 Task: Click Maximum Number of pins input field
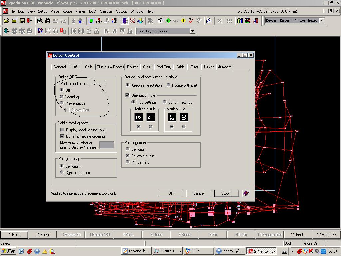pyautogui.click(x=107, y=145)
